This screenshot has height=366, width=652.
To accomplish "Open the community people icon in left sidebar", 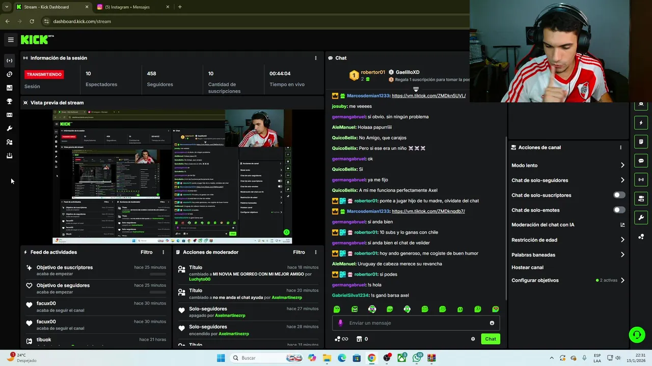I will click(x=9, y=142).
